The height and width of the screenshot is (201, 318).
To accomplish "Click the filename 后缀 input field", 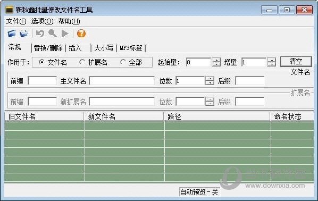I will point(249,81).
